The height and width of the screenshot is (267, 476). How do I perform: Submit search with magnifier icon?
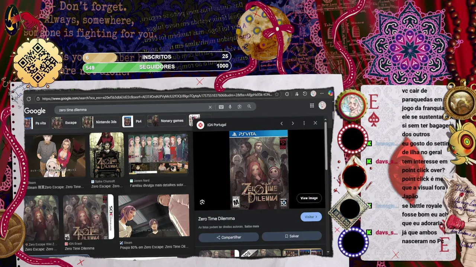point(249,106)
